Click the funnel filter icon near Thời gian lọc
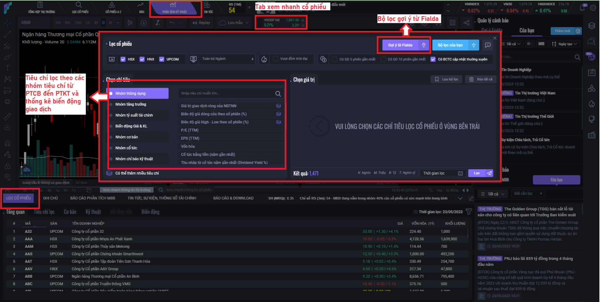This screenshot has width=600, height=302. coord(469,212)
